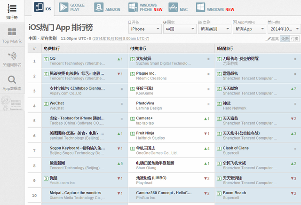Viewport: 301px width, 205px height.
Task: Click the in-app purchase icon beside Camera+
Action: click(x=133, y=119)
